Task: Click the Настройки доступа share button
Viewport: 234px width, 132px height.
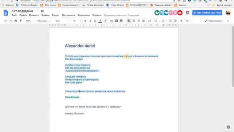Action: pos(207,13)
